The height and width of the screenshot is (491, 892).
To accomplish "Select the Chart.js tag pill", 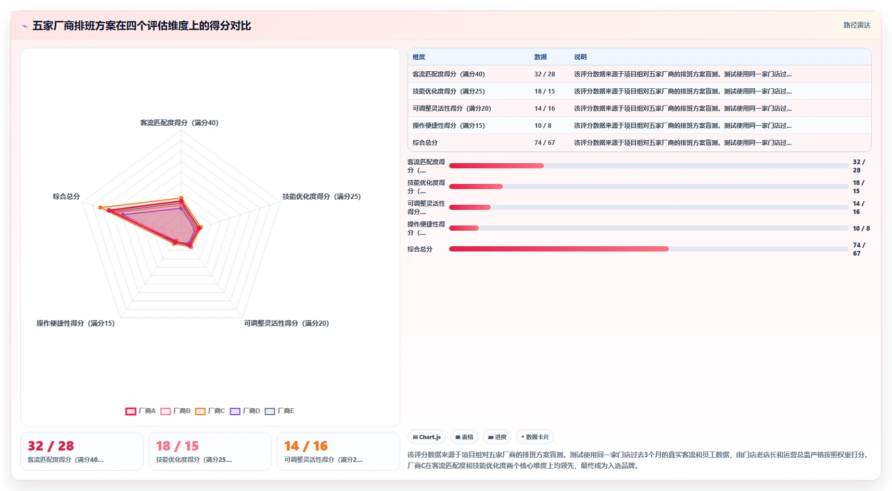I will pyautogui.click(x=427, y=437).
